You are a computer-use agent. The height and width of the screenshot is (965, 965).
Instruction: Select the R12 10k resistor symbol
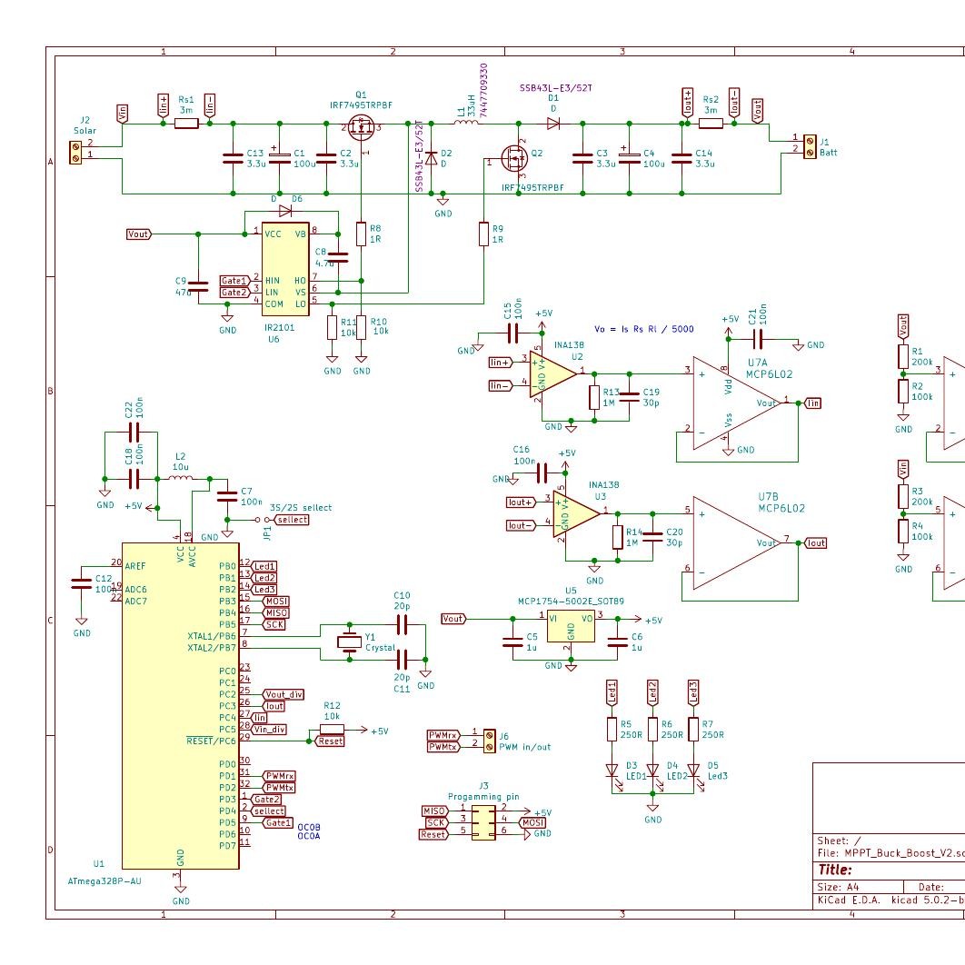click(x=331, y=727)
